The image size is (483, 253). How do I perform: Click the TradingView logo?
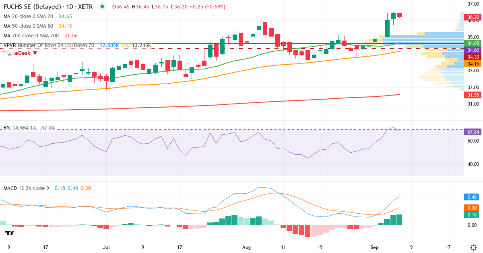coord(9,233)
